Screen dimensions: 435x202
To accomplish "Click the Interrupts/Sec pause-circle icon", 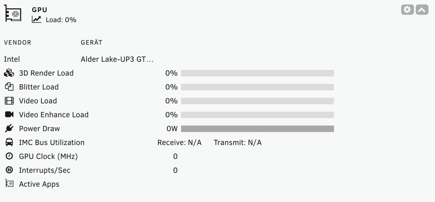I will coord(9,170).
